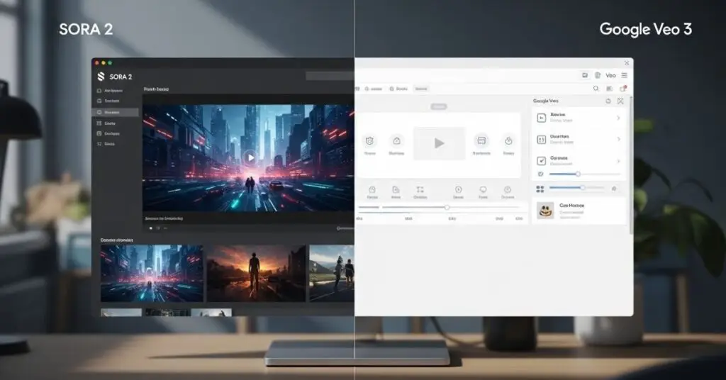
Task: Click the file icon in Veo's lower tool row
Action: pyautogui.click(x=396, y=190)
